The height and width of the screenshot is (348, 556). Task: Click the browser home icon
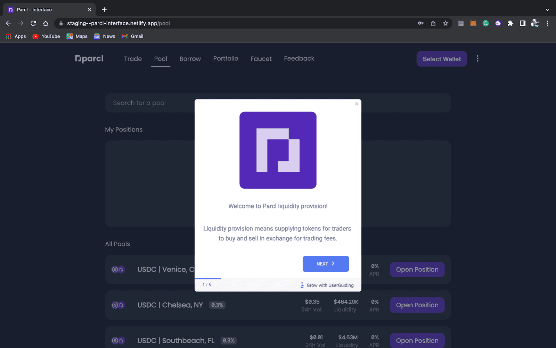tap(46, 23)
